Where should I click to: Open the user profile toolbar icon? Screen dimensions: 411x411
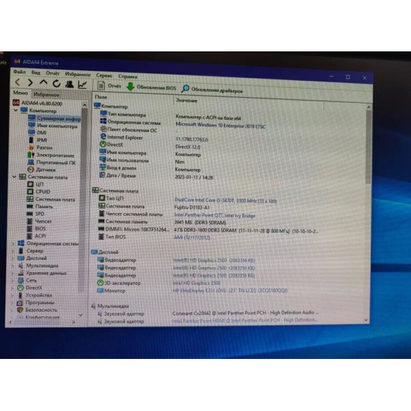click(x=69, y=84)
